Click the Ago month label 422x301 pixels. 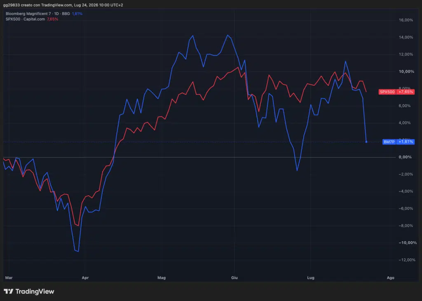point(391,278)
